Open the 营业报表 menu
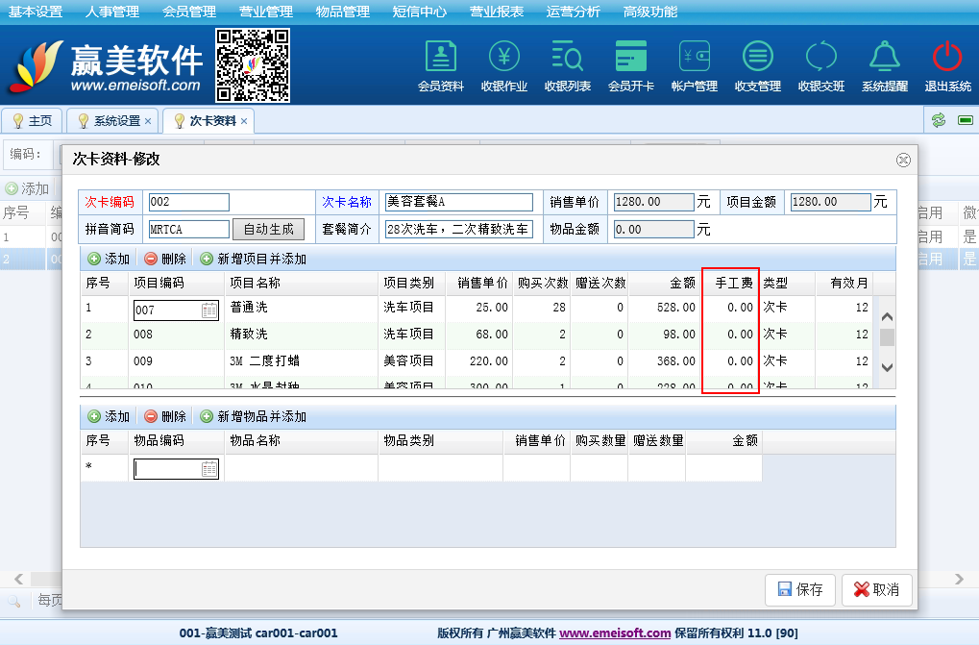The width and height of the screenshot is (979, 645). 497,12
